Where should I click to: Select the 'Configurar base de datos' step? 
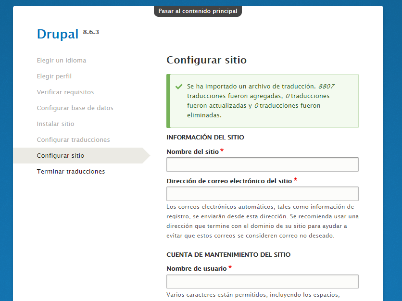point(75,108)
